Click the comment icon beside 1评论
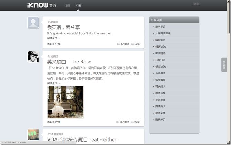 (x=132, y=44)
